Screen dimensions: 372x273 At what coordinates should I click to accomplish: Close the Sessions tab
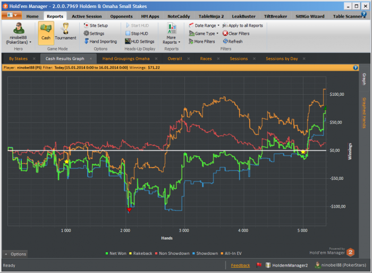point(254,59)
